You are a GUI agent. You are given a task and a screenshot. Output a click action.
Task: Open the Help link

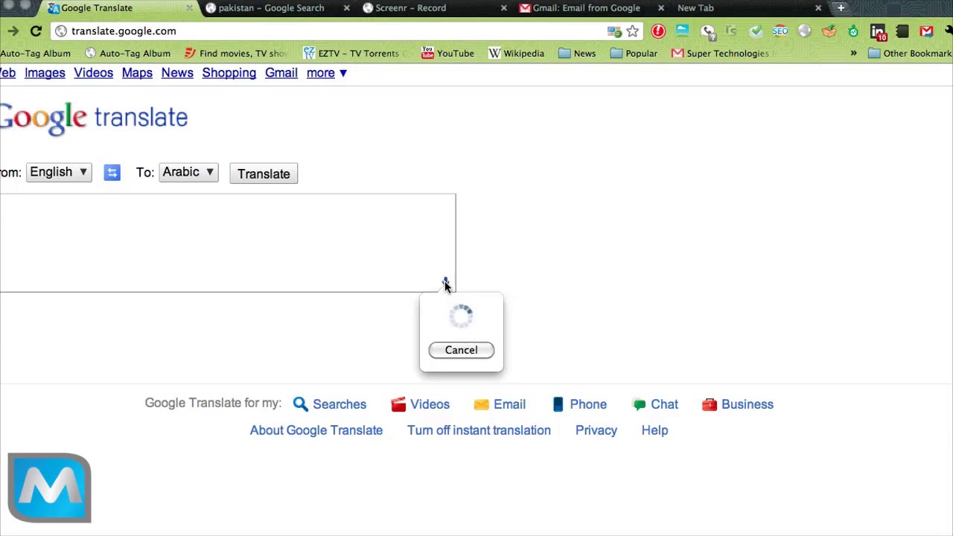pos(654,430)
